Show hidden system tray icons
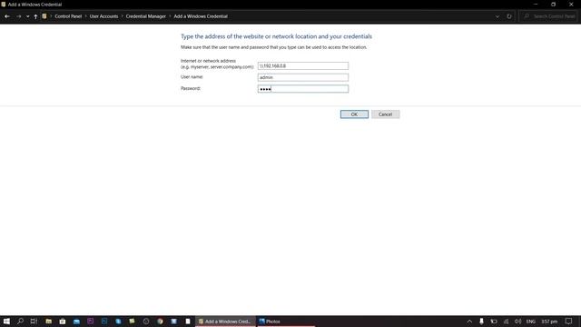 coord(469,321)
